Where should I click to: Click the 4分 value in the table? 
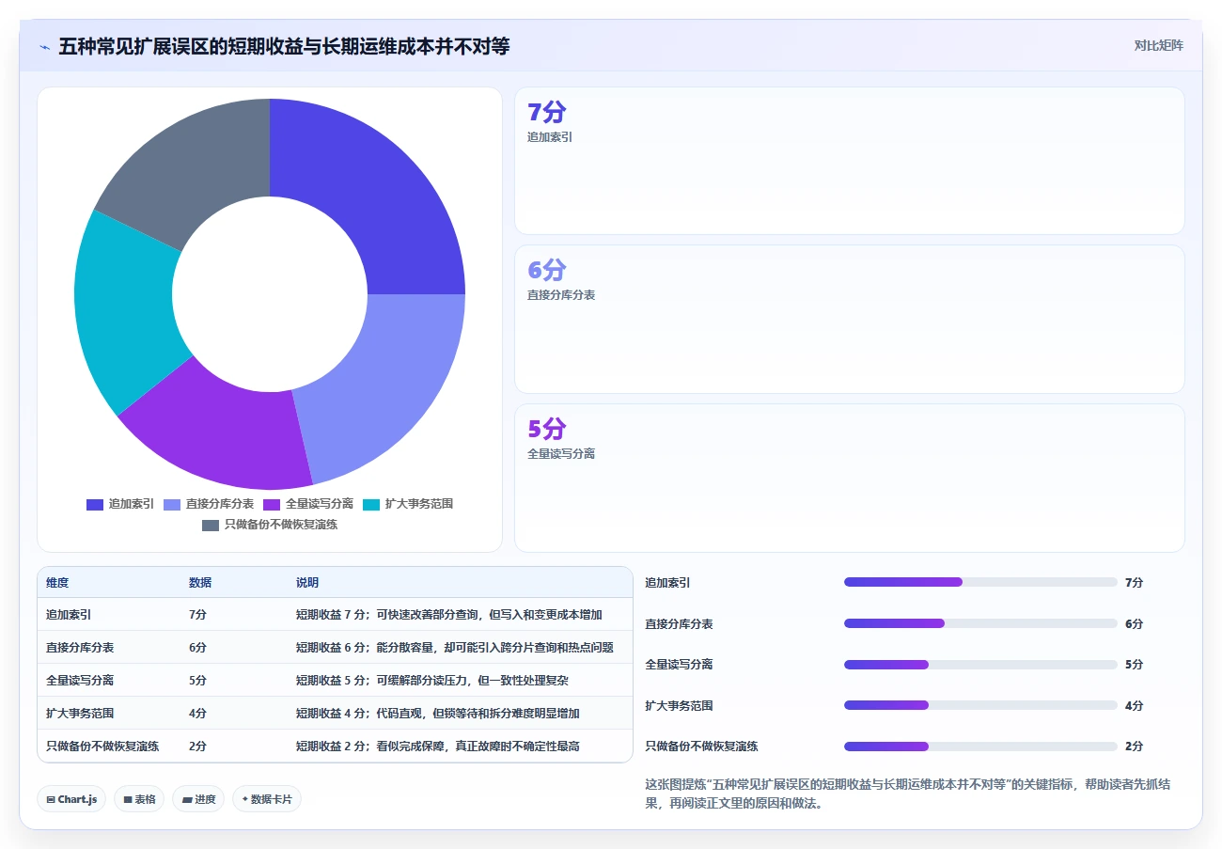pyautogui.click(x=197, y=714)
